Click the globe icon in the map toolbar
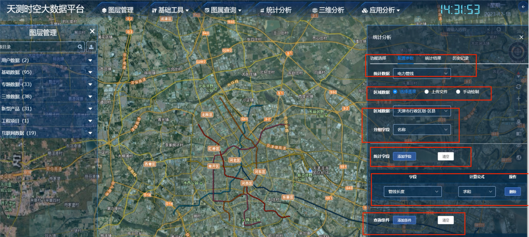 pyautogui.click(x=519, y=157)
